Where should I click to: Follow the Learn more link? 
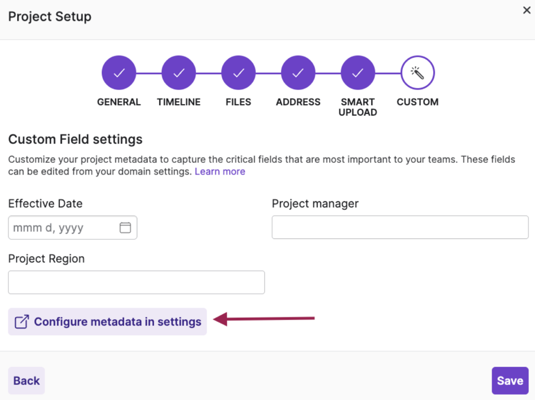(220, 171)
